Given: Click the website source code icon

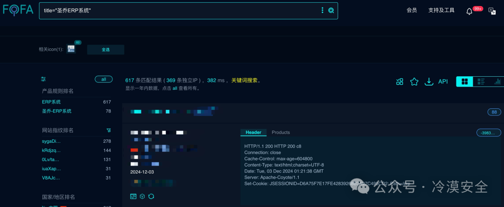Looking at the screenshot, I should [x=133, y=196].
